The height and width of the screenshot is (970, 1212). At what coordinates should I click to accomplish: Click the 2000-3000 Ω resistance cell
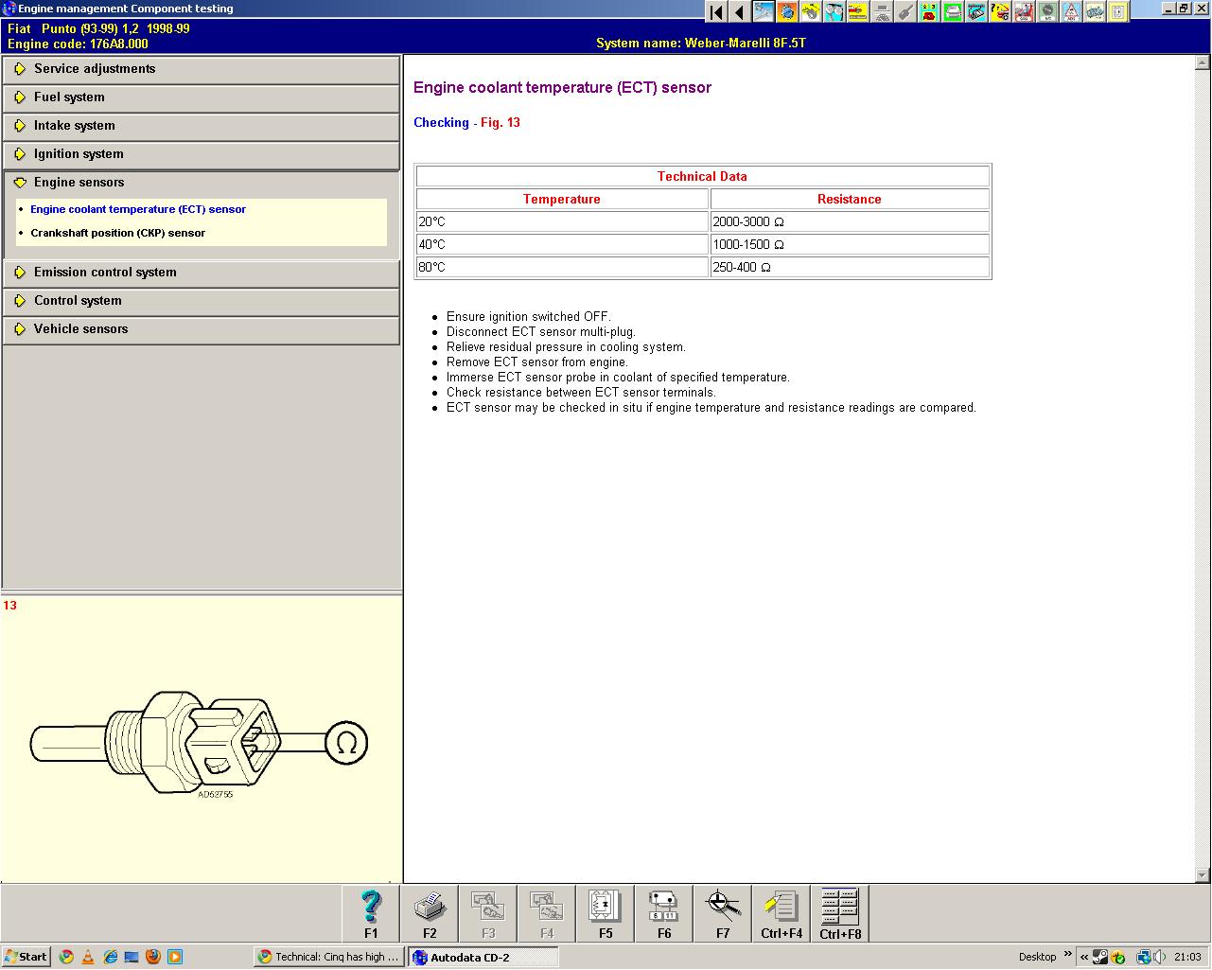coord(850,221)
